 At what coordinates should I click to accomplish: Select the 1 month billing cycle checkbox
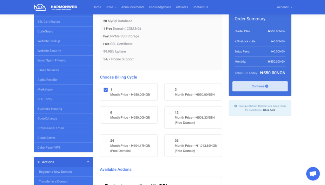(x=106, y=89)
